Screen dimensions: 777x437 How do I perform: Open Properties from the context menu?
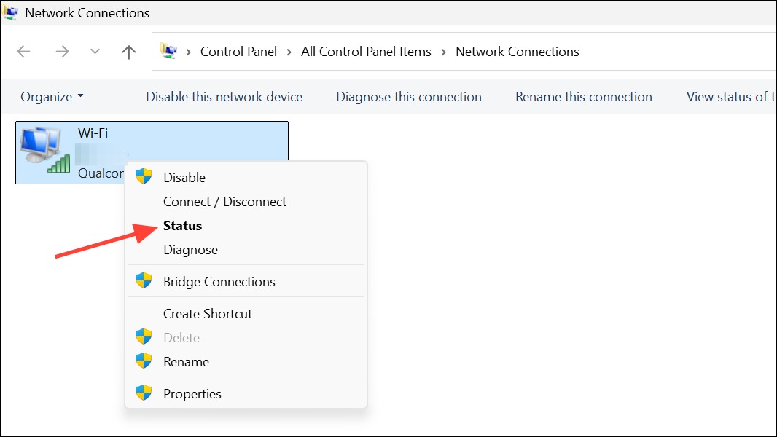[x=192, y=394]
